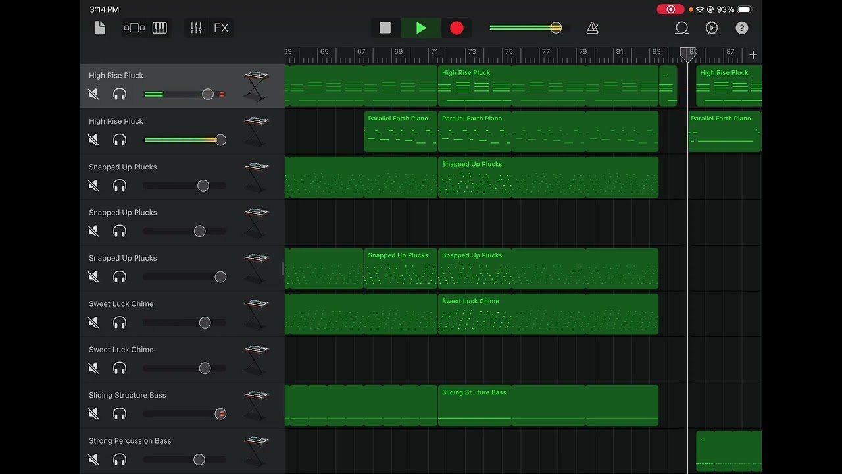Screen dimensions: 842x474
Task: Open My Songs browser document icon
Action: (100, 28)
